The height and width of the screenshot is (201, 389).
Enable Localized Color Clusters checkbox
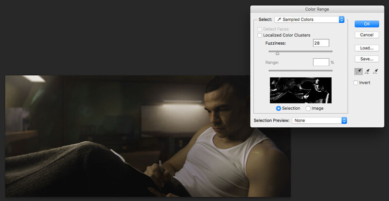[260, 35]
